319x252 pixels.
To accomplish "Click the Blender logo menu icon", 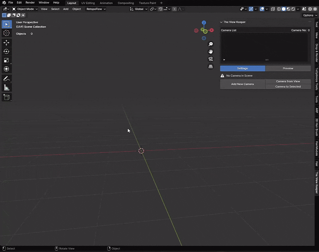I will [4, 3].
